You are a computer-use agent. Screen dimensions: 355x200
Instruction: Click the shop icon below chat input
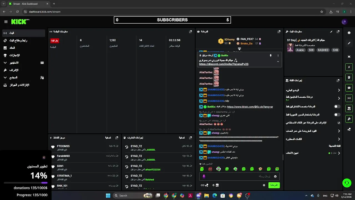coord(217,185)
